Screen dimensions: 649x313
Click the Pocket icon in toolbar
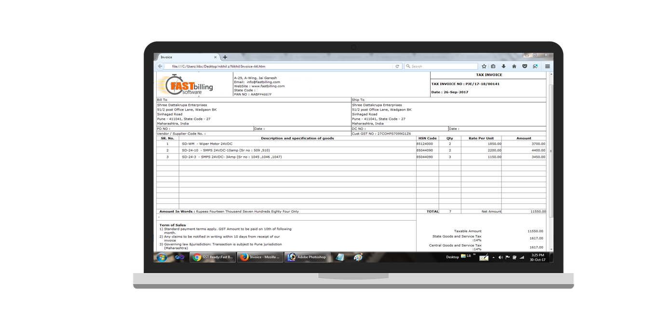point(525,66)
